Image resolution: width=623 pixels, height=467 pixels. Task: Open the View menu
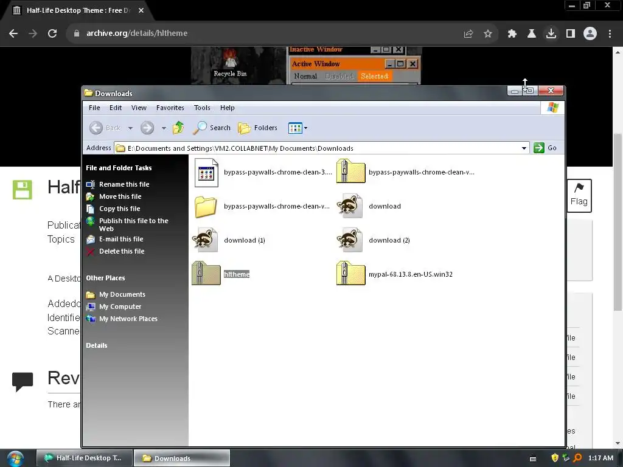(139, 108)
